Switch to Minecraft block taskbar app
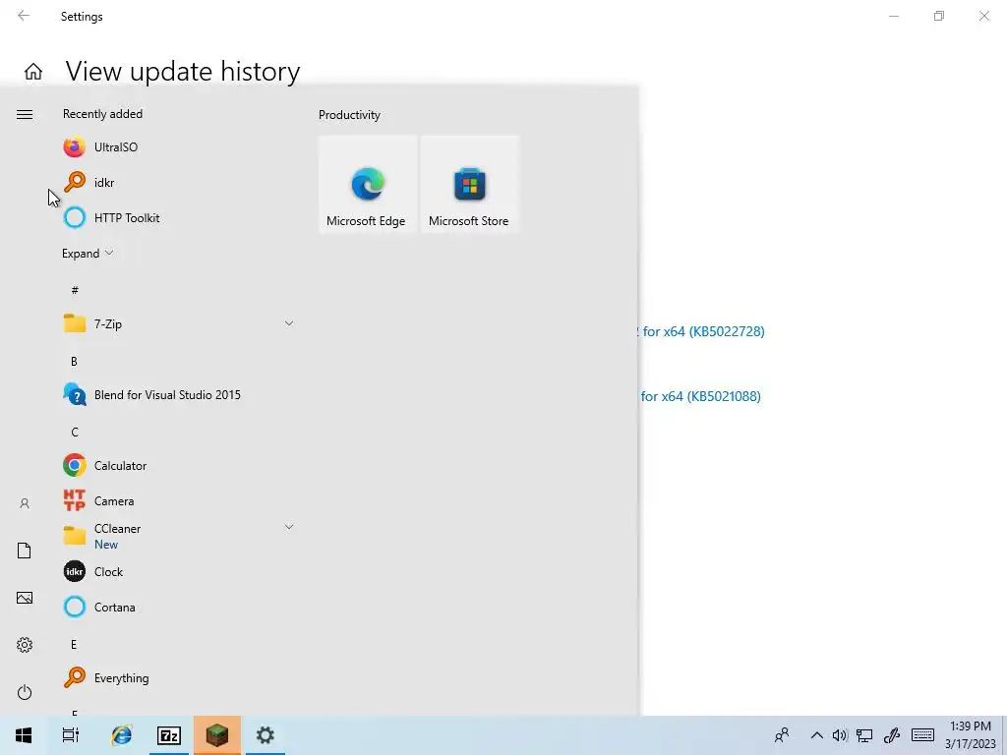 tap(217, 735)
